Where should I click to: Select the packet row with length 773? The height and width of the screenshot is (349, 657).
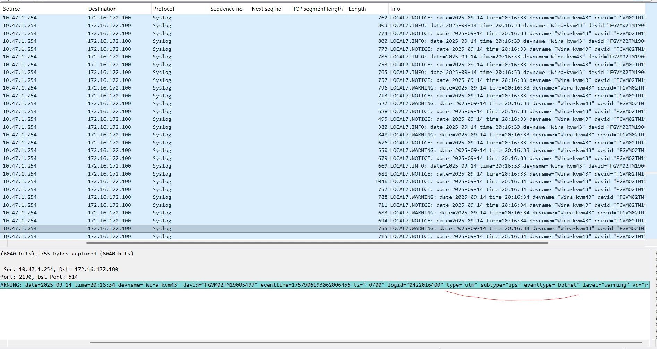coord(322,49)
